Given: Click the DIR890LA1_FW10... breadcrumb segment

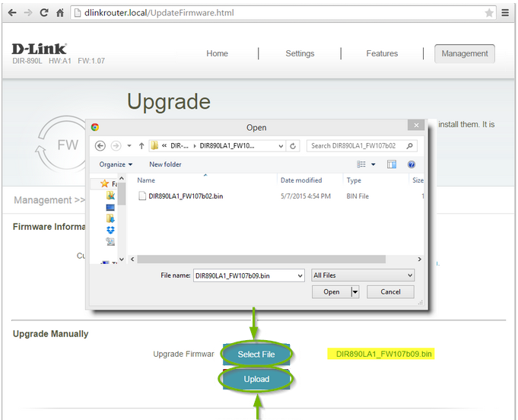Looking at the screenshot, I should [x=227, y=146].
